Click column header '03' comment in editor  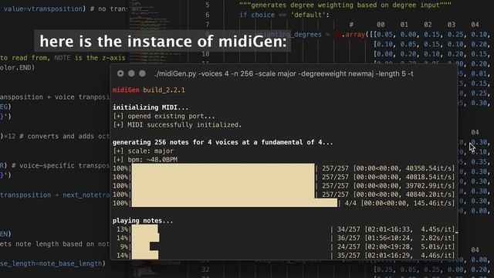point(451,25)
